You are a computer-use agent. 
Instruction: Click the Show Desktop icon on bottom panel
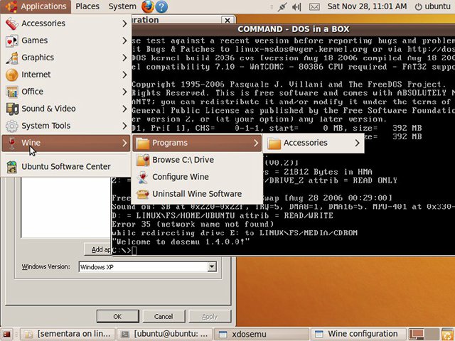[x=6, y=335]
